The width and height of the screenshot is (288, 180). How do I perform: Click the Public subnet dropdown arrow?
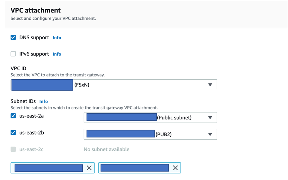210,118
